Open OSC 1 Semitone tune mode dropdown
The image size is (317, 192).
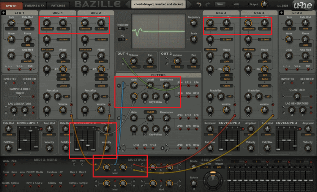click(47, 29)
